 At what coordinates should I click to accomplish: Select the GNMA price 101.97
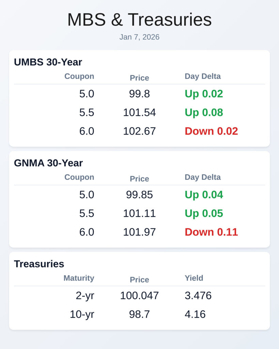pos(139,232)
